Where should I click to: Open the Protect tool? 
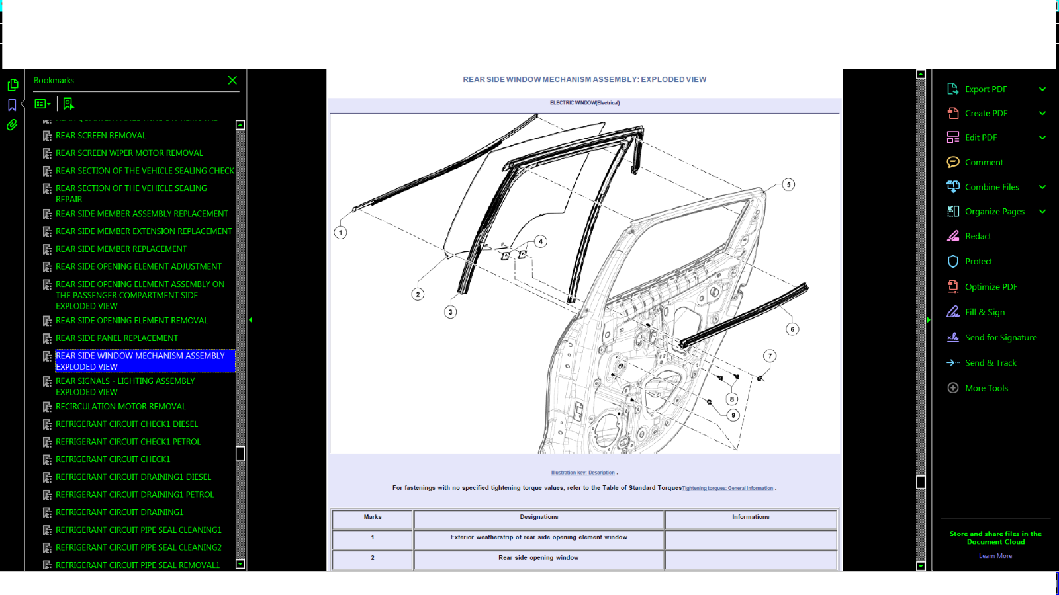978,261
